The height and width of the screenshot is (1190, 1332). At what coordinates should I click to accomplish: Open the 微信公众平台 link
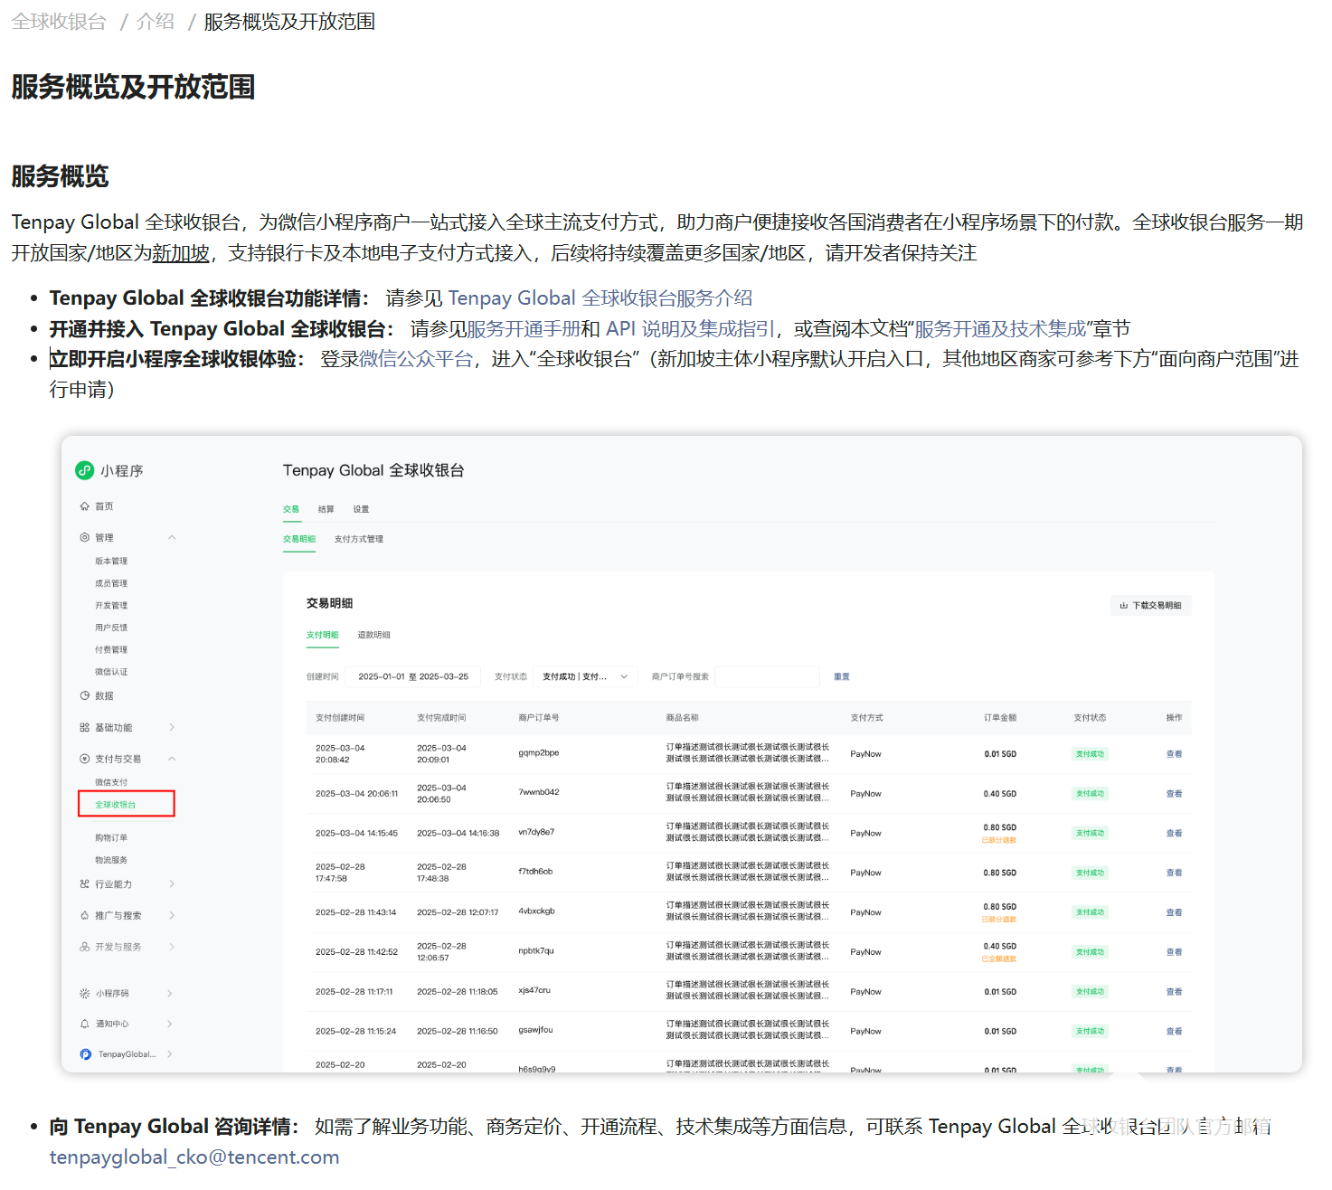416,359
